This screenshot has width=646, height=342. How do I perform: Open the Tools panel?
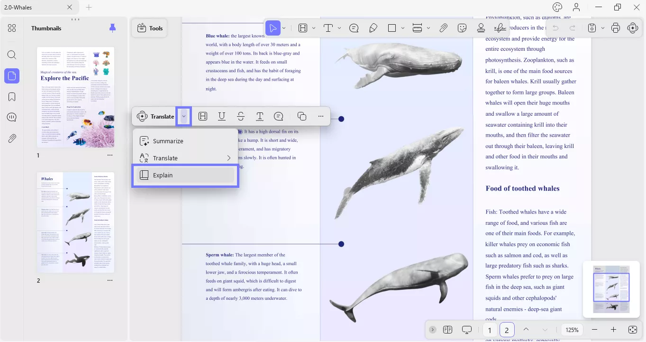149,28
